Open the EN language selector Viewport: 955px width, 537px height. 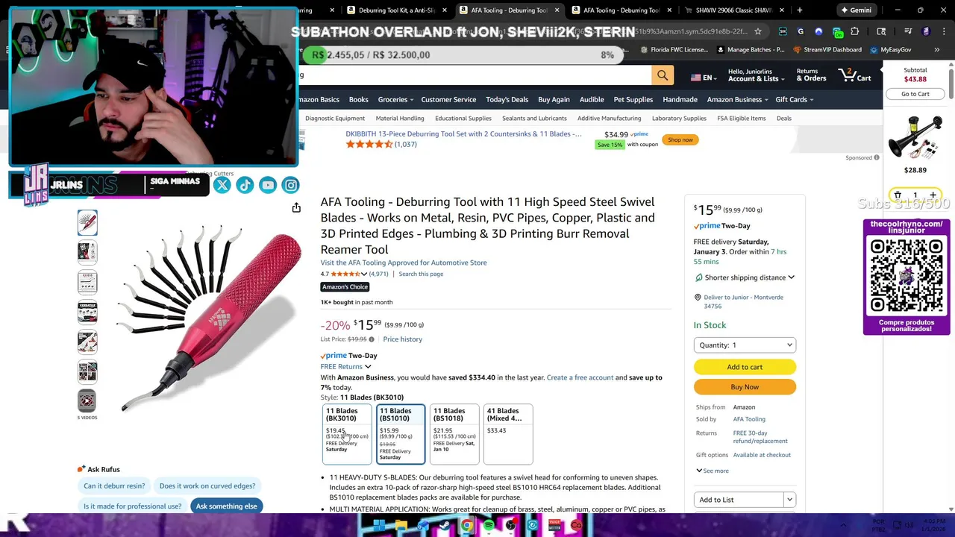[702, 78]
